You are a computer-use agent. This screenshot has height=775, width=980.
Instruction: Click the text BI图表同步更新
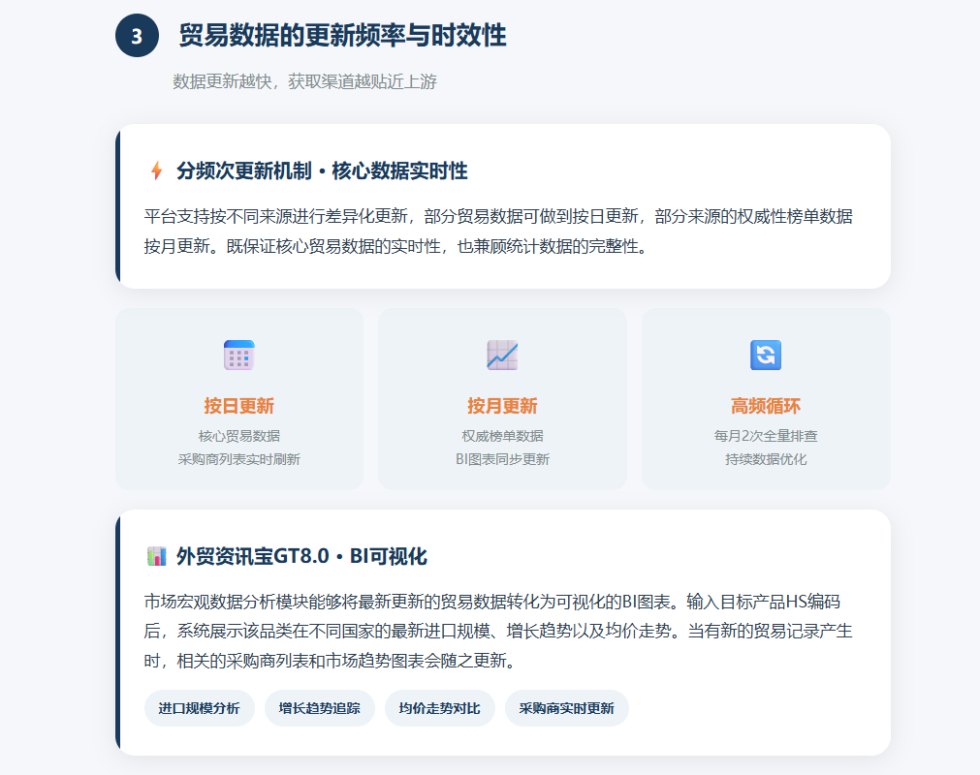(502, 459)
